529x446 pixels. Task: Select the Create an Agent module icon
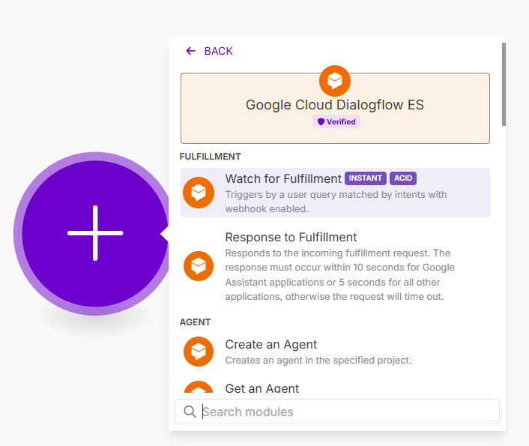click(x=199, y=352)
